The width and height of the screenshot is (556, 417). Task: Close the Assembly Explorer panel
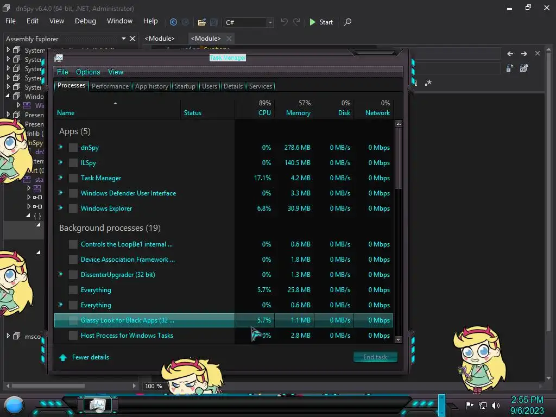pyautogui.click(x=132, y=39)
